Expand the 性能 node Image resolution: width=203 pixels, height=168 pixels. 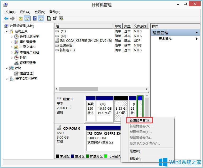(x=12, y=58)
